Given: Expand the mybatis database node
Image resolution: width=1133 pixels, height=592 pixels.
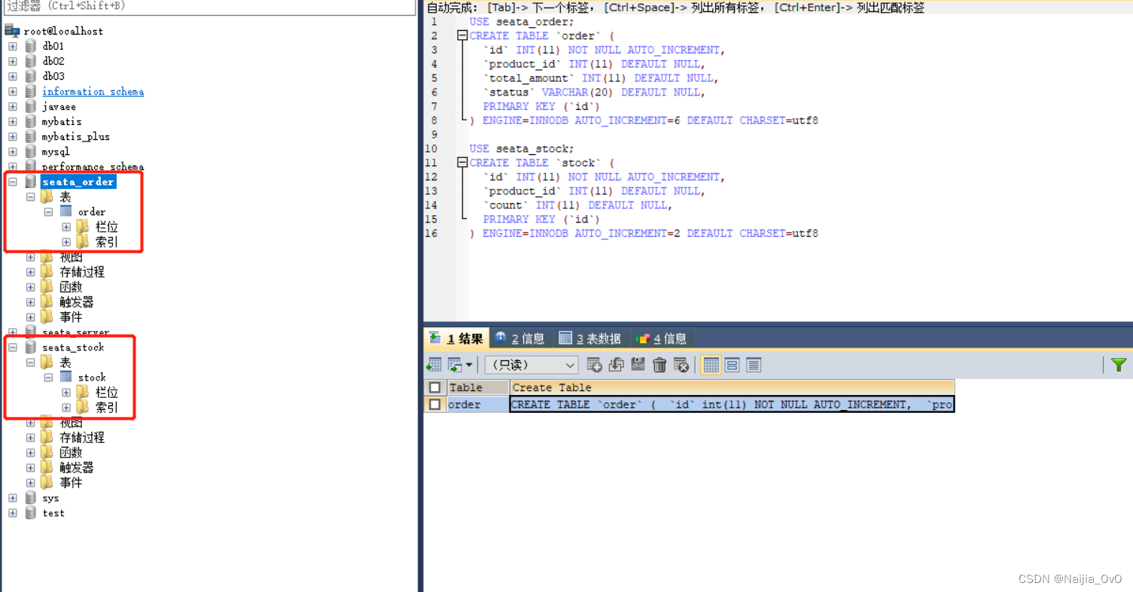Looking at the screenshot, I should click(x=13, y=121).
